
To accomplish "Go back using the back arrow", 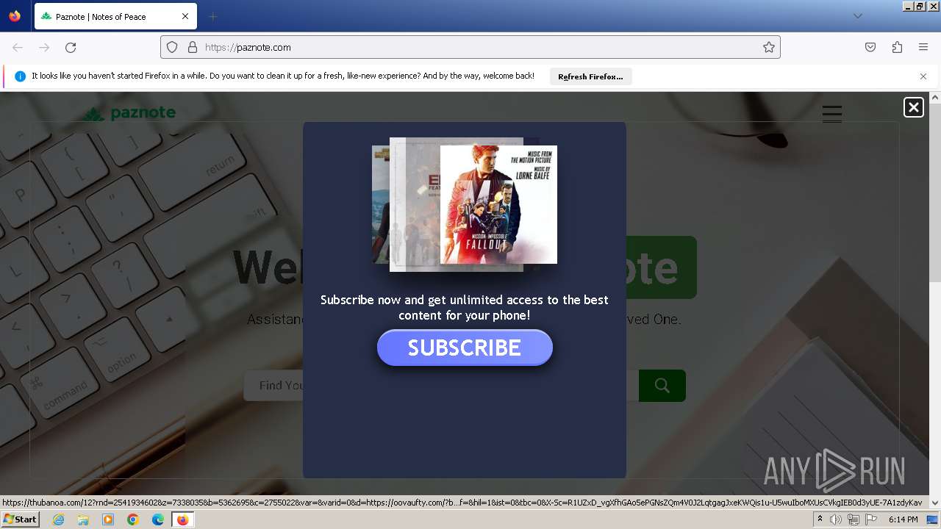I will 18,47.
